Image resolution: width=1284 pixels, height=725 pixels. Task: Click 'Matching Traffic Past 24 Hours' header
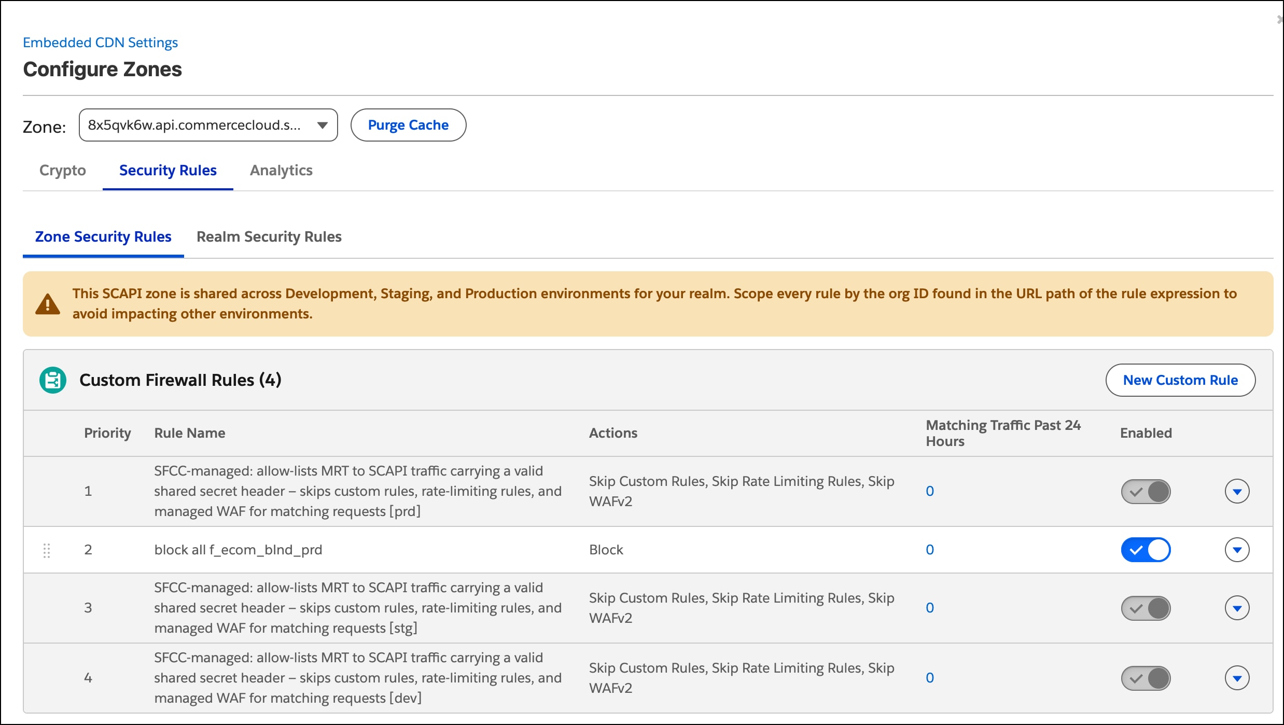(x=1003, y=433)
